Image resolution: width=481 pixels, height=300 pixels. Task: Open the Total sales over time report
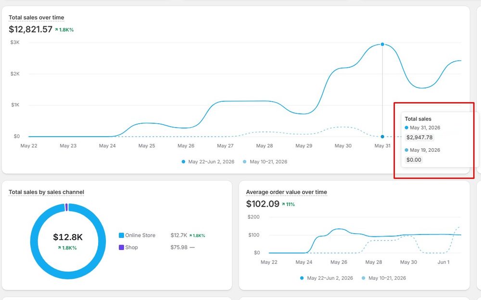tap(36, 17)
